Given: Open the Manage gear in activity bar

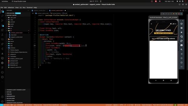Looking at the screenshot, I should coord(2,102).
